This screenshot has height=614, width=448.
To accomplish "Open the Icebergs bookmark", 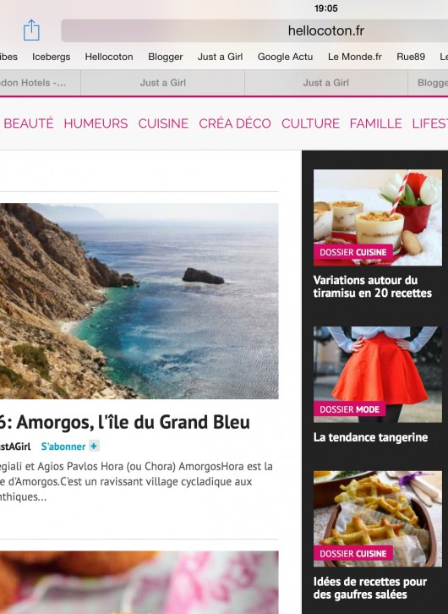I will click(x=52, y=57).
